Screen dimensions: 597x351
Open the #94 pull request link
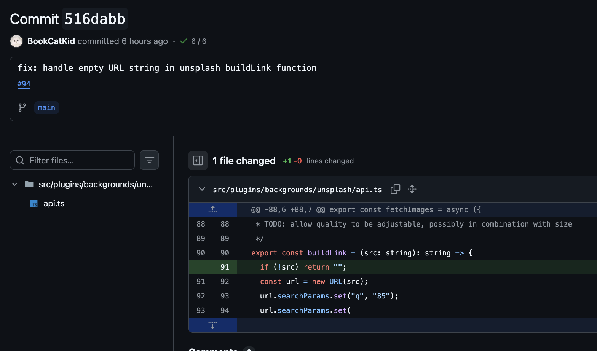click(24, 84)
